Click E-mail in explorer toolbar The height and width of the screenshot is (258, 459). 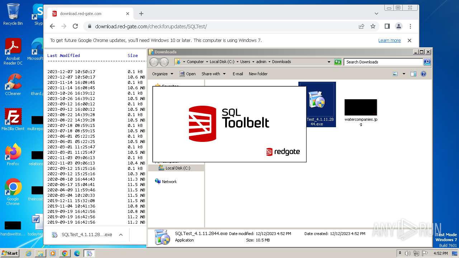point(238,74)
